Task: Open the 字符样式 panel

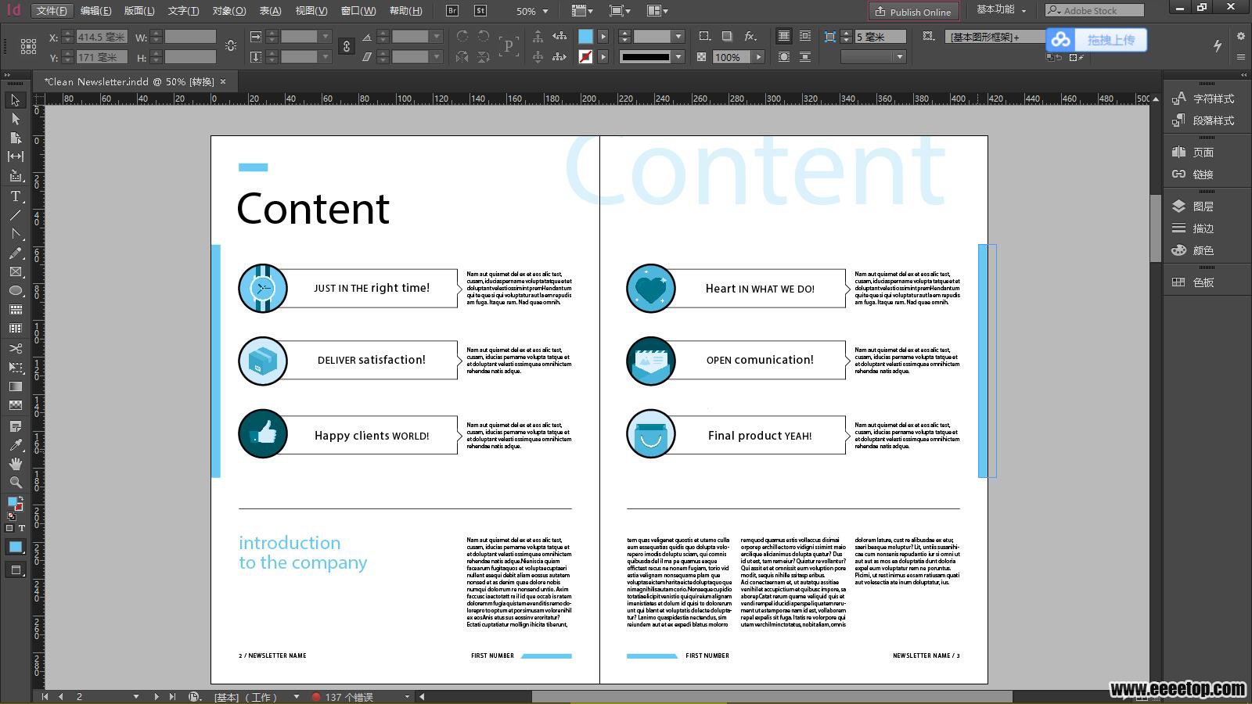Action: (1206, 99)
